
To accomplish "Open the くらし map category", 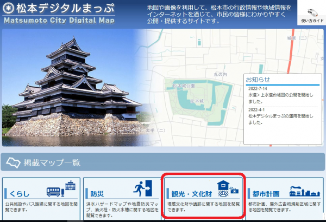I will pyautogui.click(x=41, y=198).
